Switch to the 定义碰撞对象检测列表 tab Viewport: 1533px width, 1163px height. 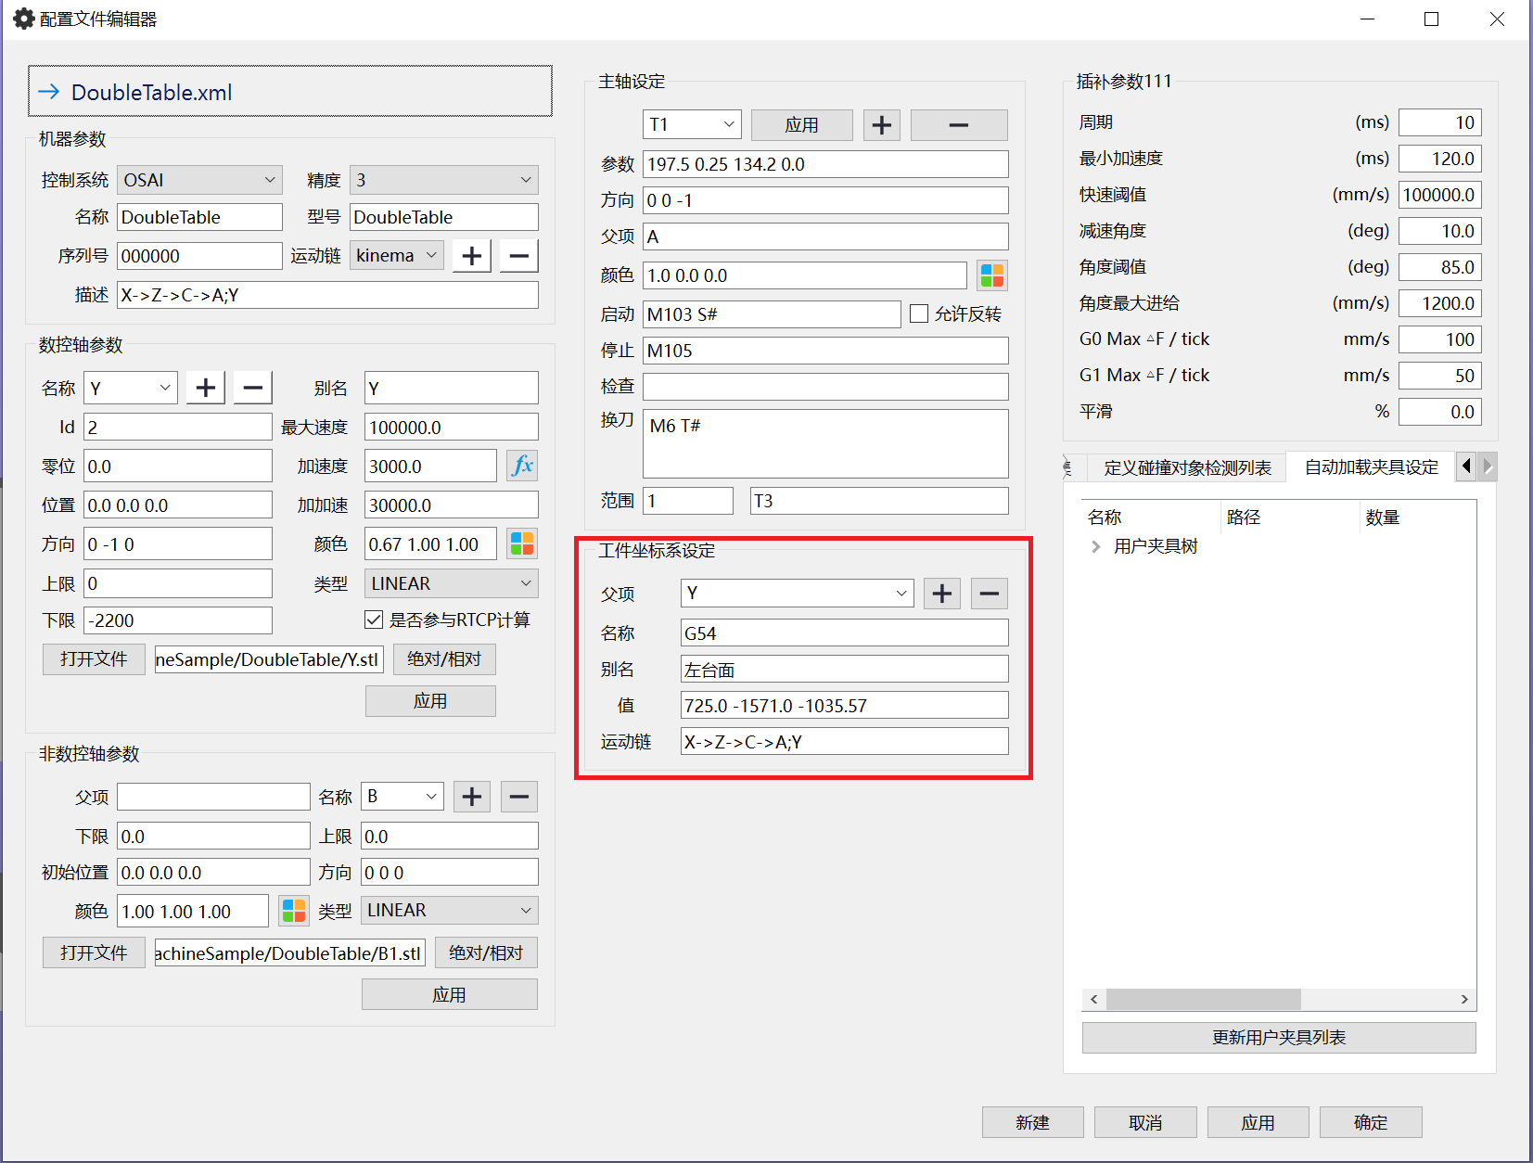coord(1186,467)
